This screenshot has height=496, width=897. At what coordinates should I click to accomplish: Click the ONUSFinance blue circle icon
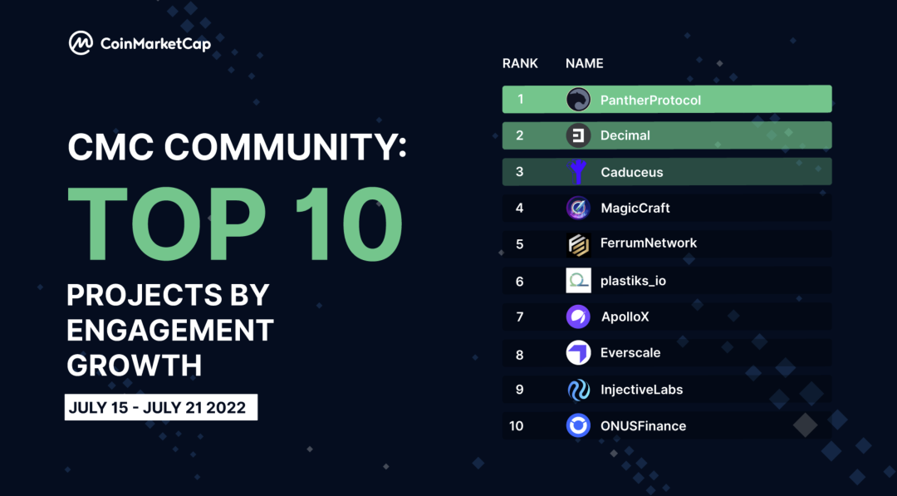point(578,426)
